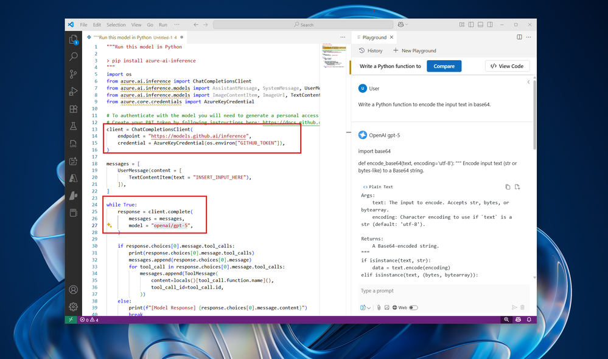The height and width of the screenshot is (359, 608).
Task: Clear the chat with the trash icon
Action: tap(522, 307)
